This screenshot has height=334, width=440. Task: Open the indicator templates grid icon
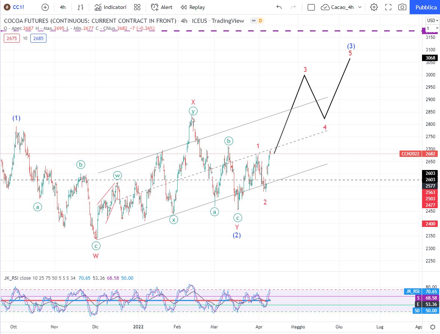click(137, 7)
